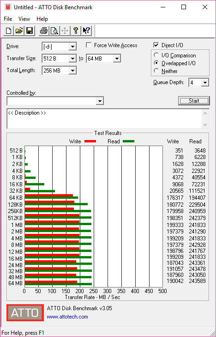216x337 pixels.
Task: Open a benchmark file via folder icon
Action: 19,31
